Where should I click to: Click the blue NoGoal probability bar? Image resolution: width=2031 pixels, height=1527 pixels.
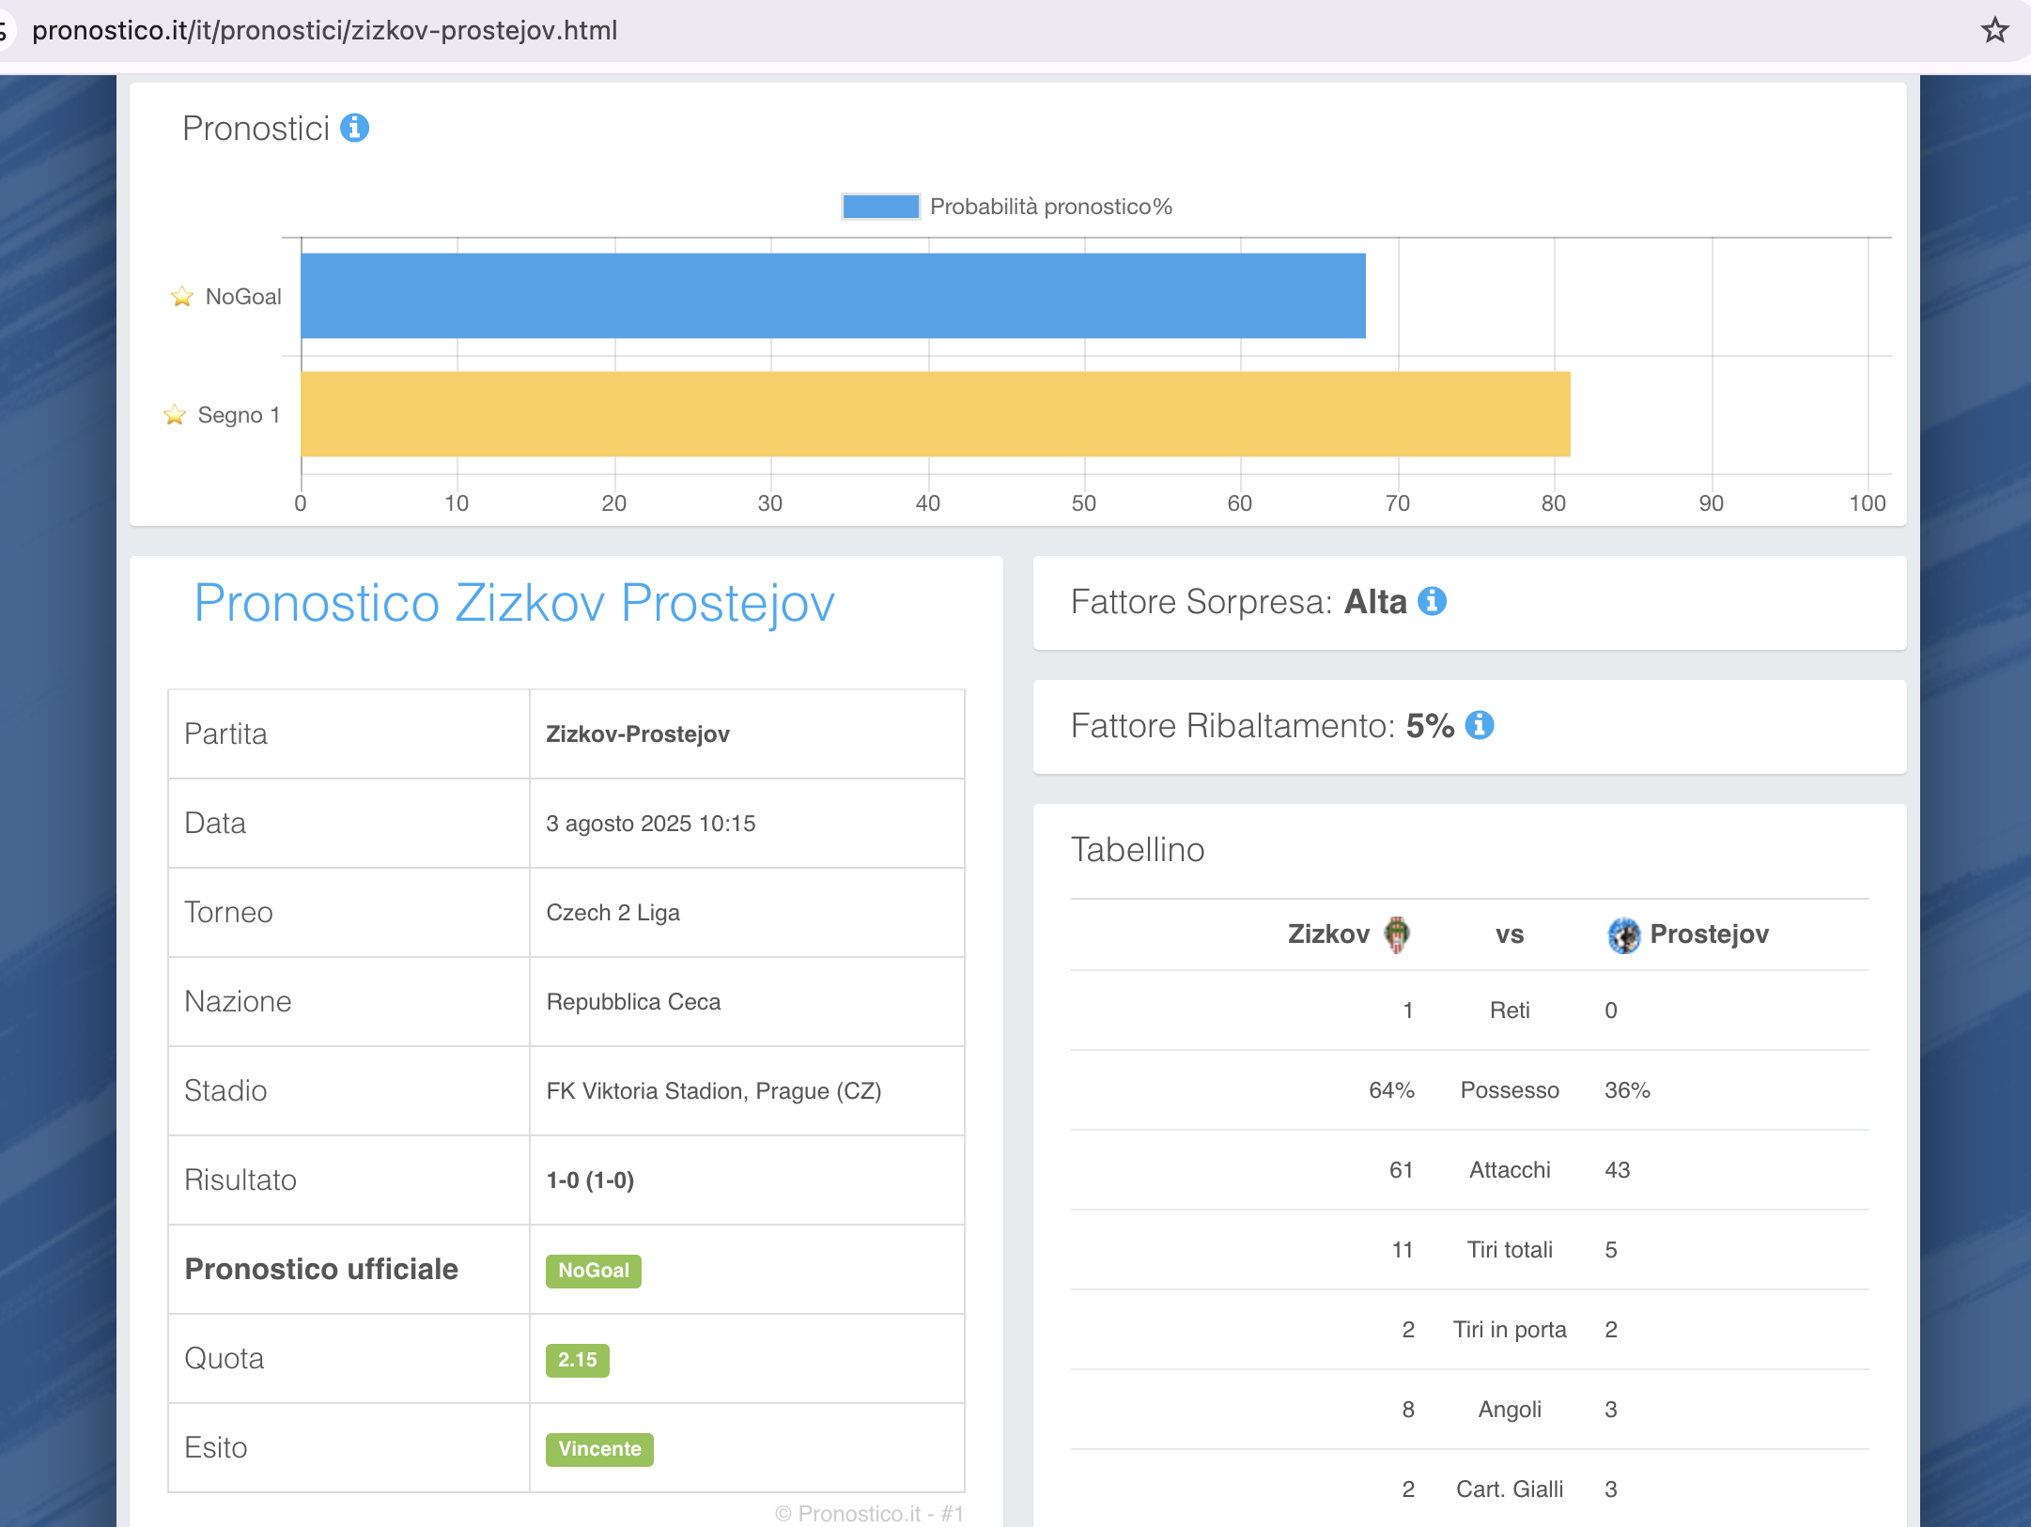tap(833, 296)
